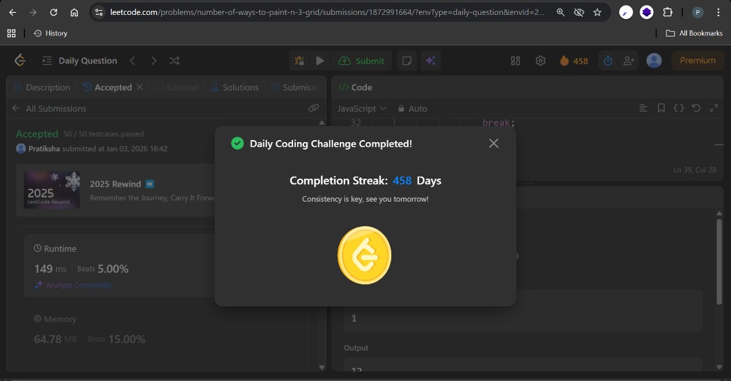731x381 pixels.
Task: Click the Pratiksha username link
Action: (44, 148)
